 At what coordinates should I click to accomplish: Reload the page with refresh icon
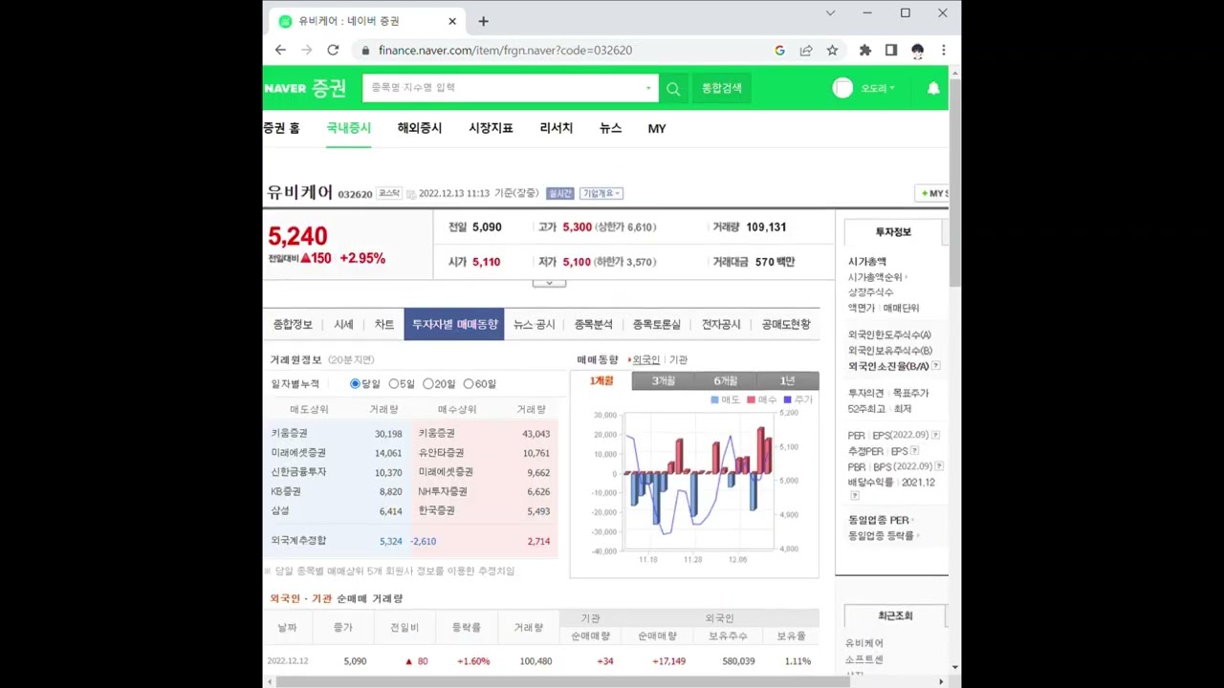(x=333, y=50)
